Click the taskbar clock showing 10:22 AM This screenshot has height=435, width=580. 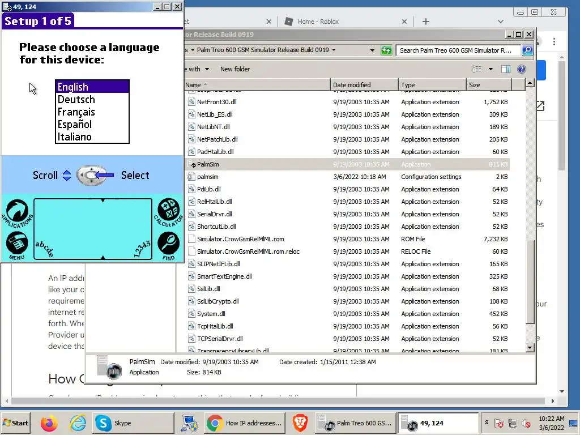551,423
